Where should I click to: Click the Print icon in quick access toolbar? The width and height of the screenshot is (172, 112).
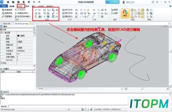(29, 2)
